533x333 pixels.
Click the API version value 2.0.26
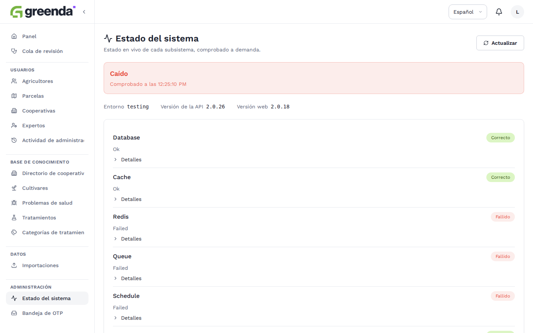pyautogui.click(x=215, y=107)
